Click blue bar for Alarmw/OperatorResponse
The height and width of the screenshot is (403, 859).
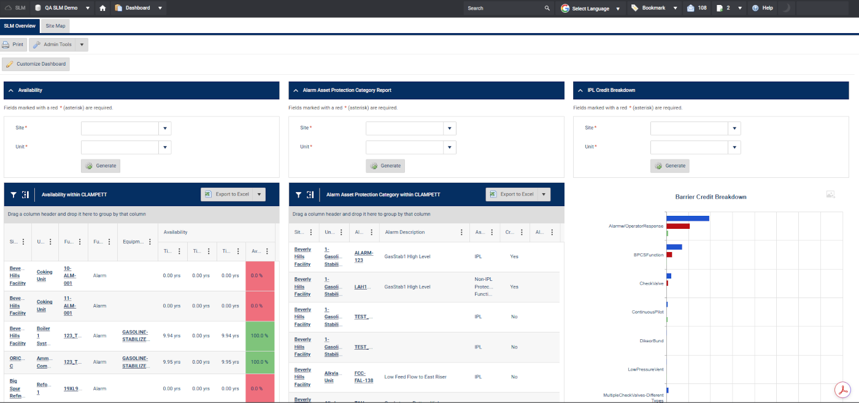coord(687,218)
